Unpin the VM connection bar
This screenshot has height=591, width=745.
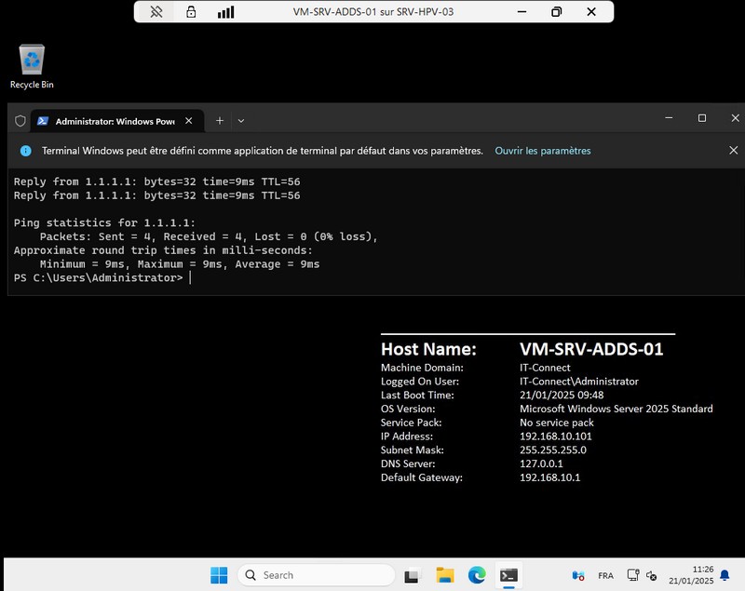click(x=156, y=12)
